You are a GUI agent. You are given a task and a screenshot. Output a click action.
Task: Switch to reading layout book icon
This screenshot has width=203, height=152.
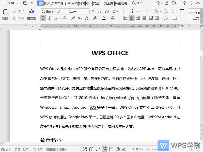pyautogui.click(x=91, y=149)
